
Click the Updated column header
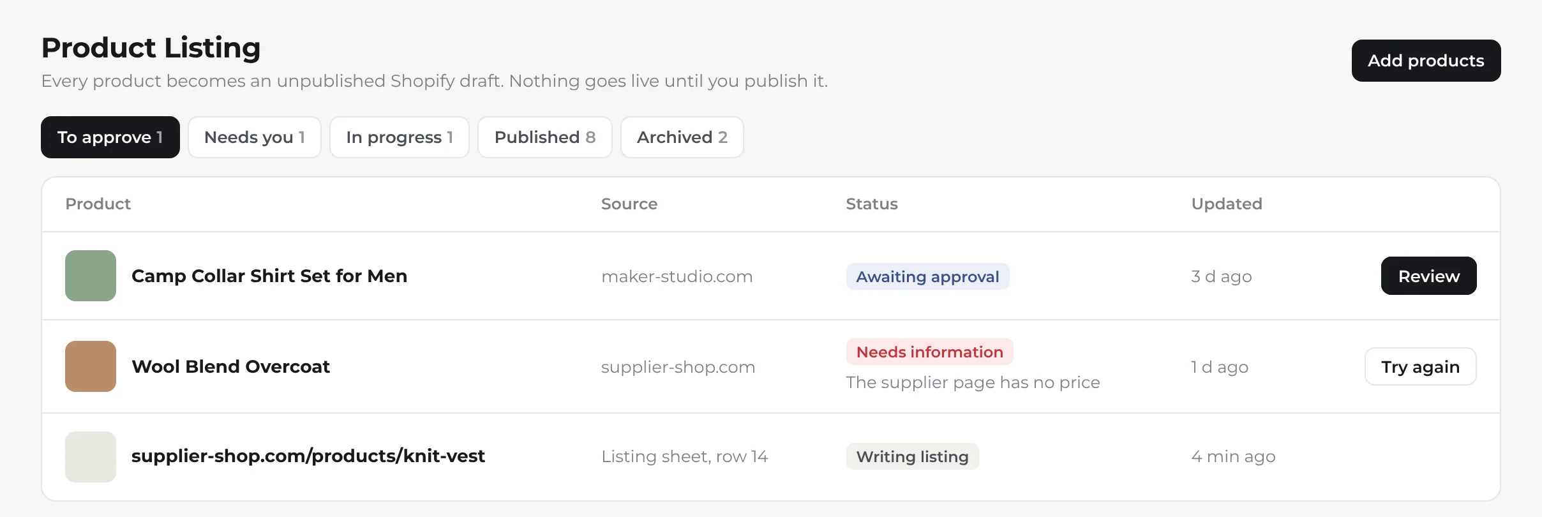tap(1227, 204)
